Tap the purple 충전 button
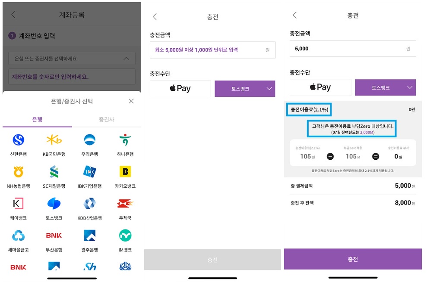This screenshot has height=282, width=427. [x=353, y=259]
